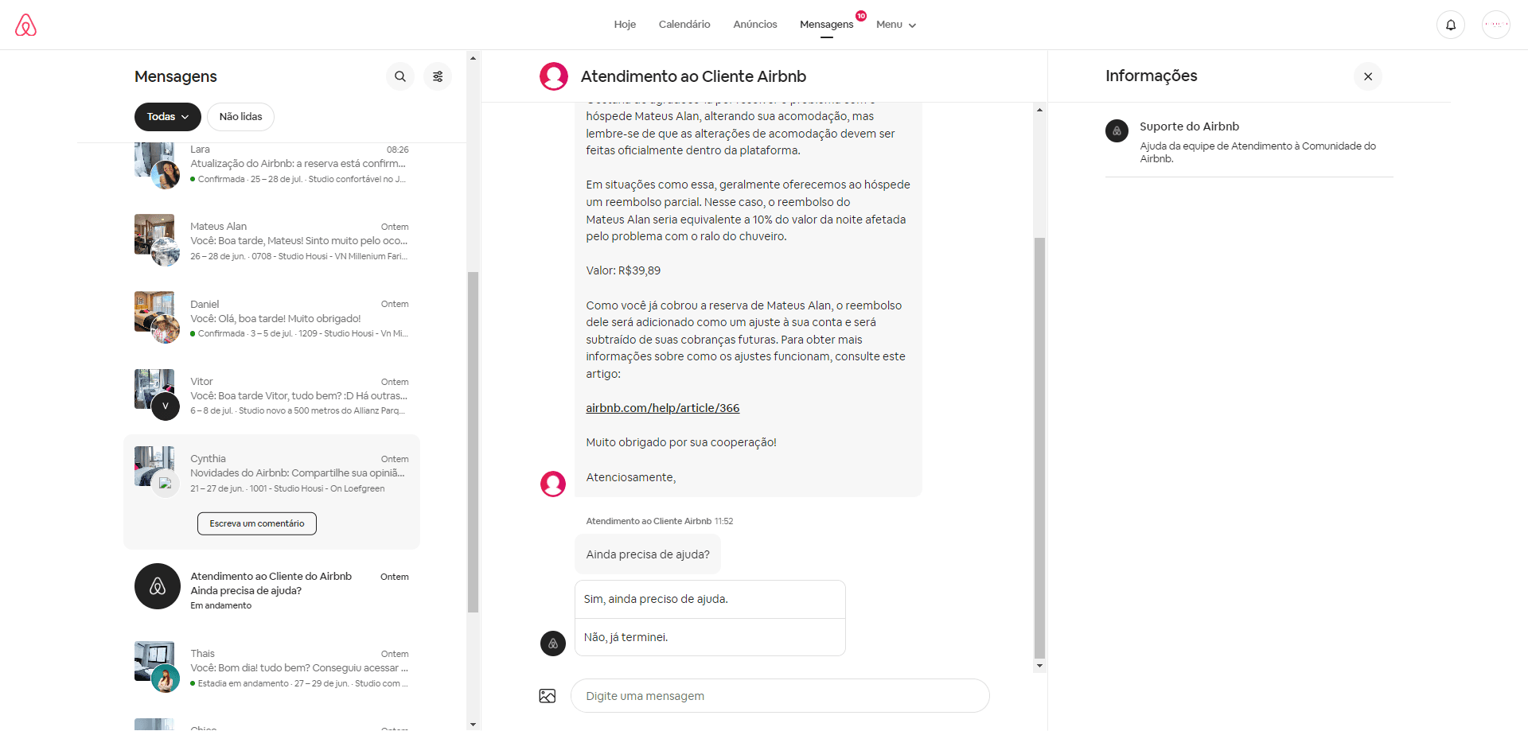
Task: Click the Suporte do Airbnb name
Action: coord(1189,126)
